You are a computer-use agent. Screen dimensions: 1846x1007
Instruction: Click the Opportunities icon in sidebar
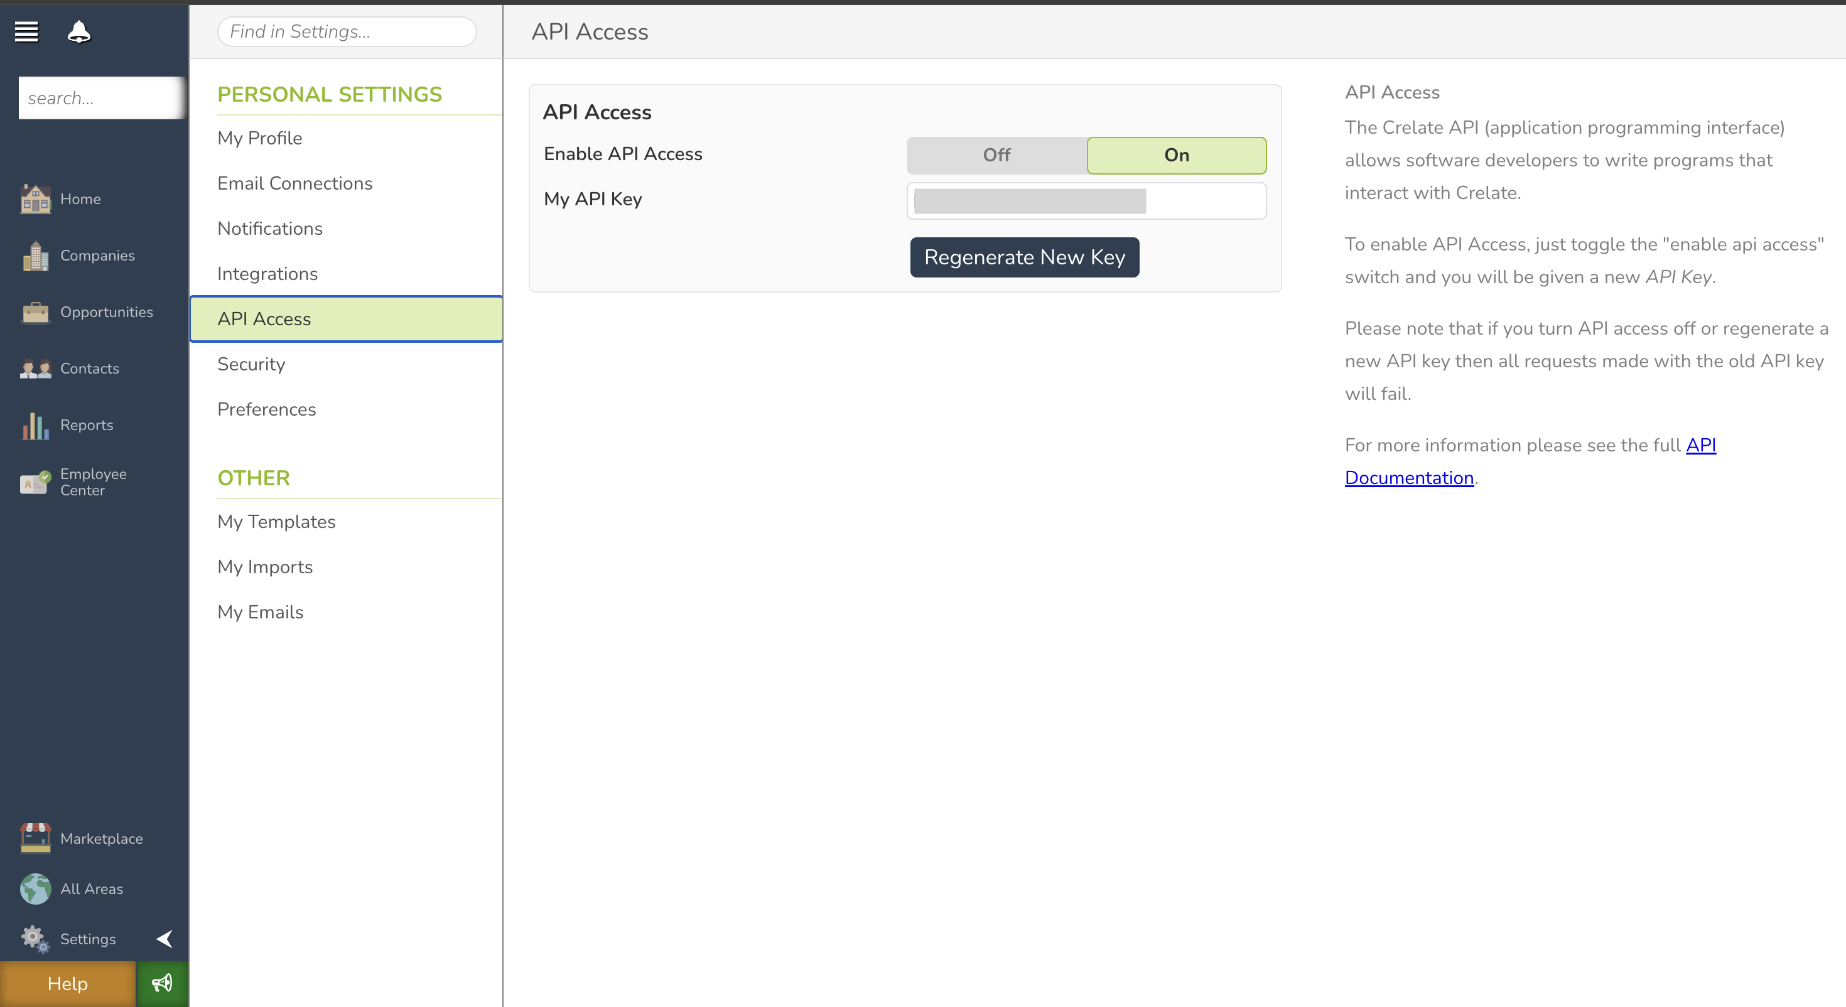point(35,311)
